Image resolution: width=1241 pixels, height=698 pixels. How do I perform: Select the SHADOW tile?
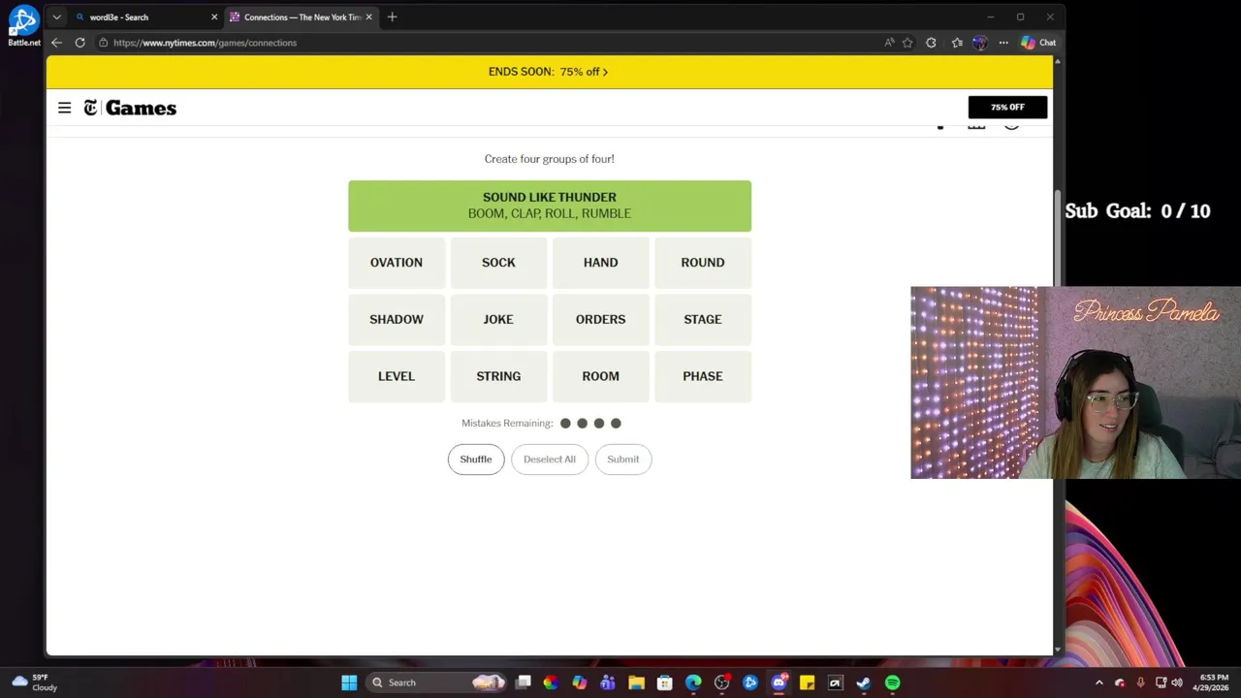point(397,319)
